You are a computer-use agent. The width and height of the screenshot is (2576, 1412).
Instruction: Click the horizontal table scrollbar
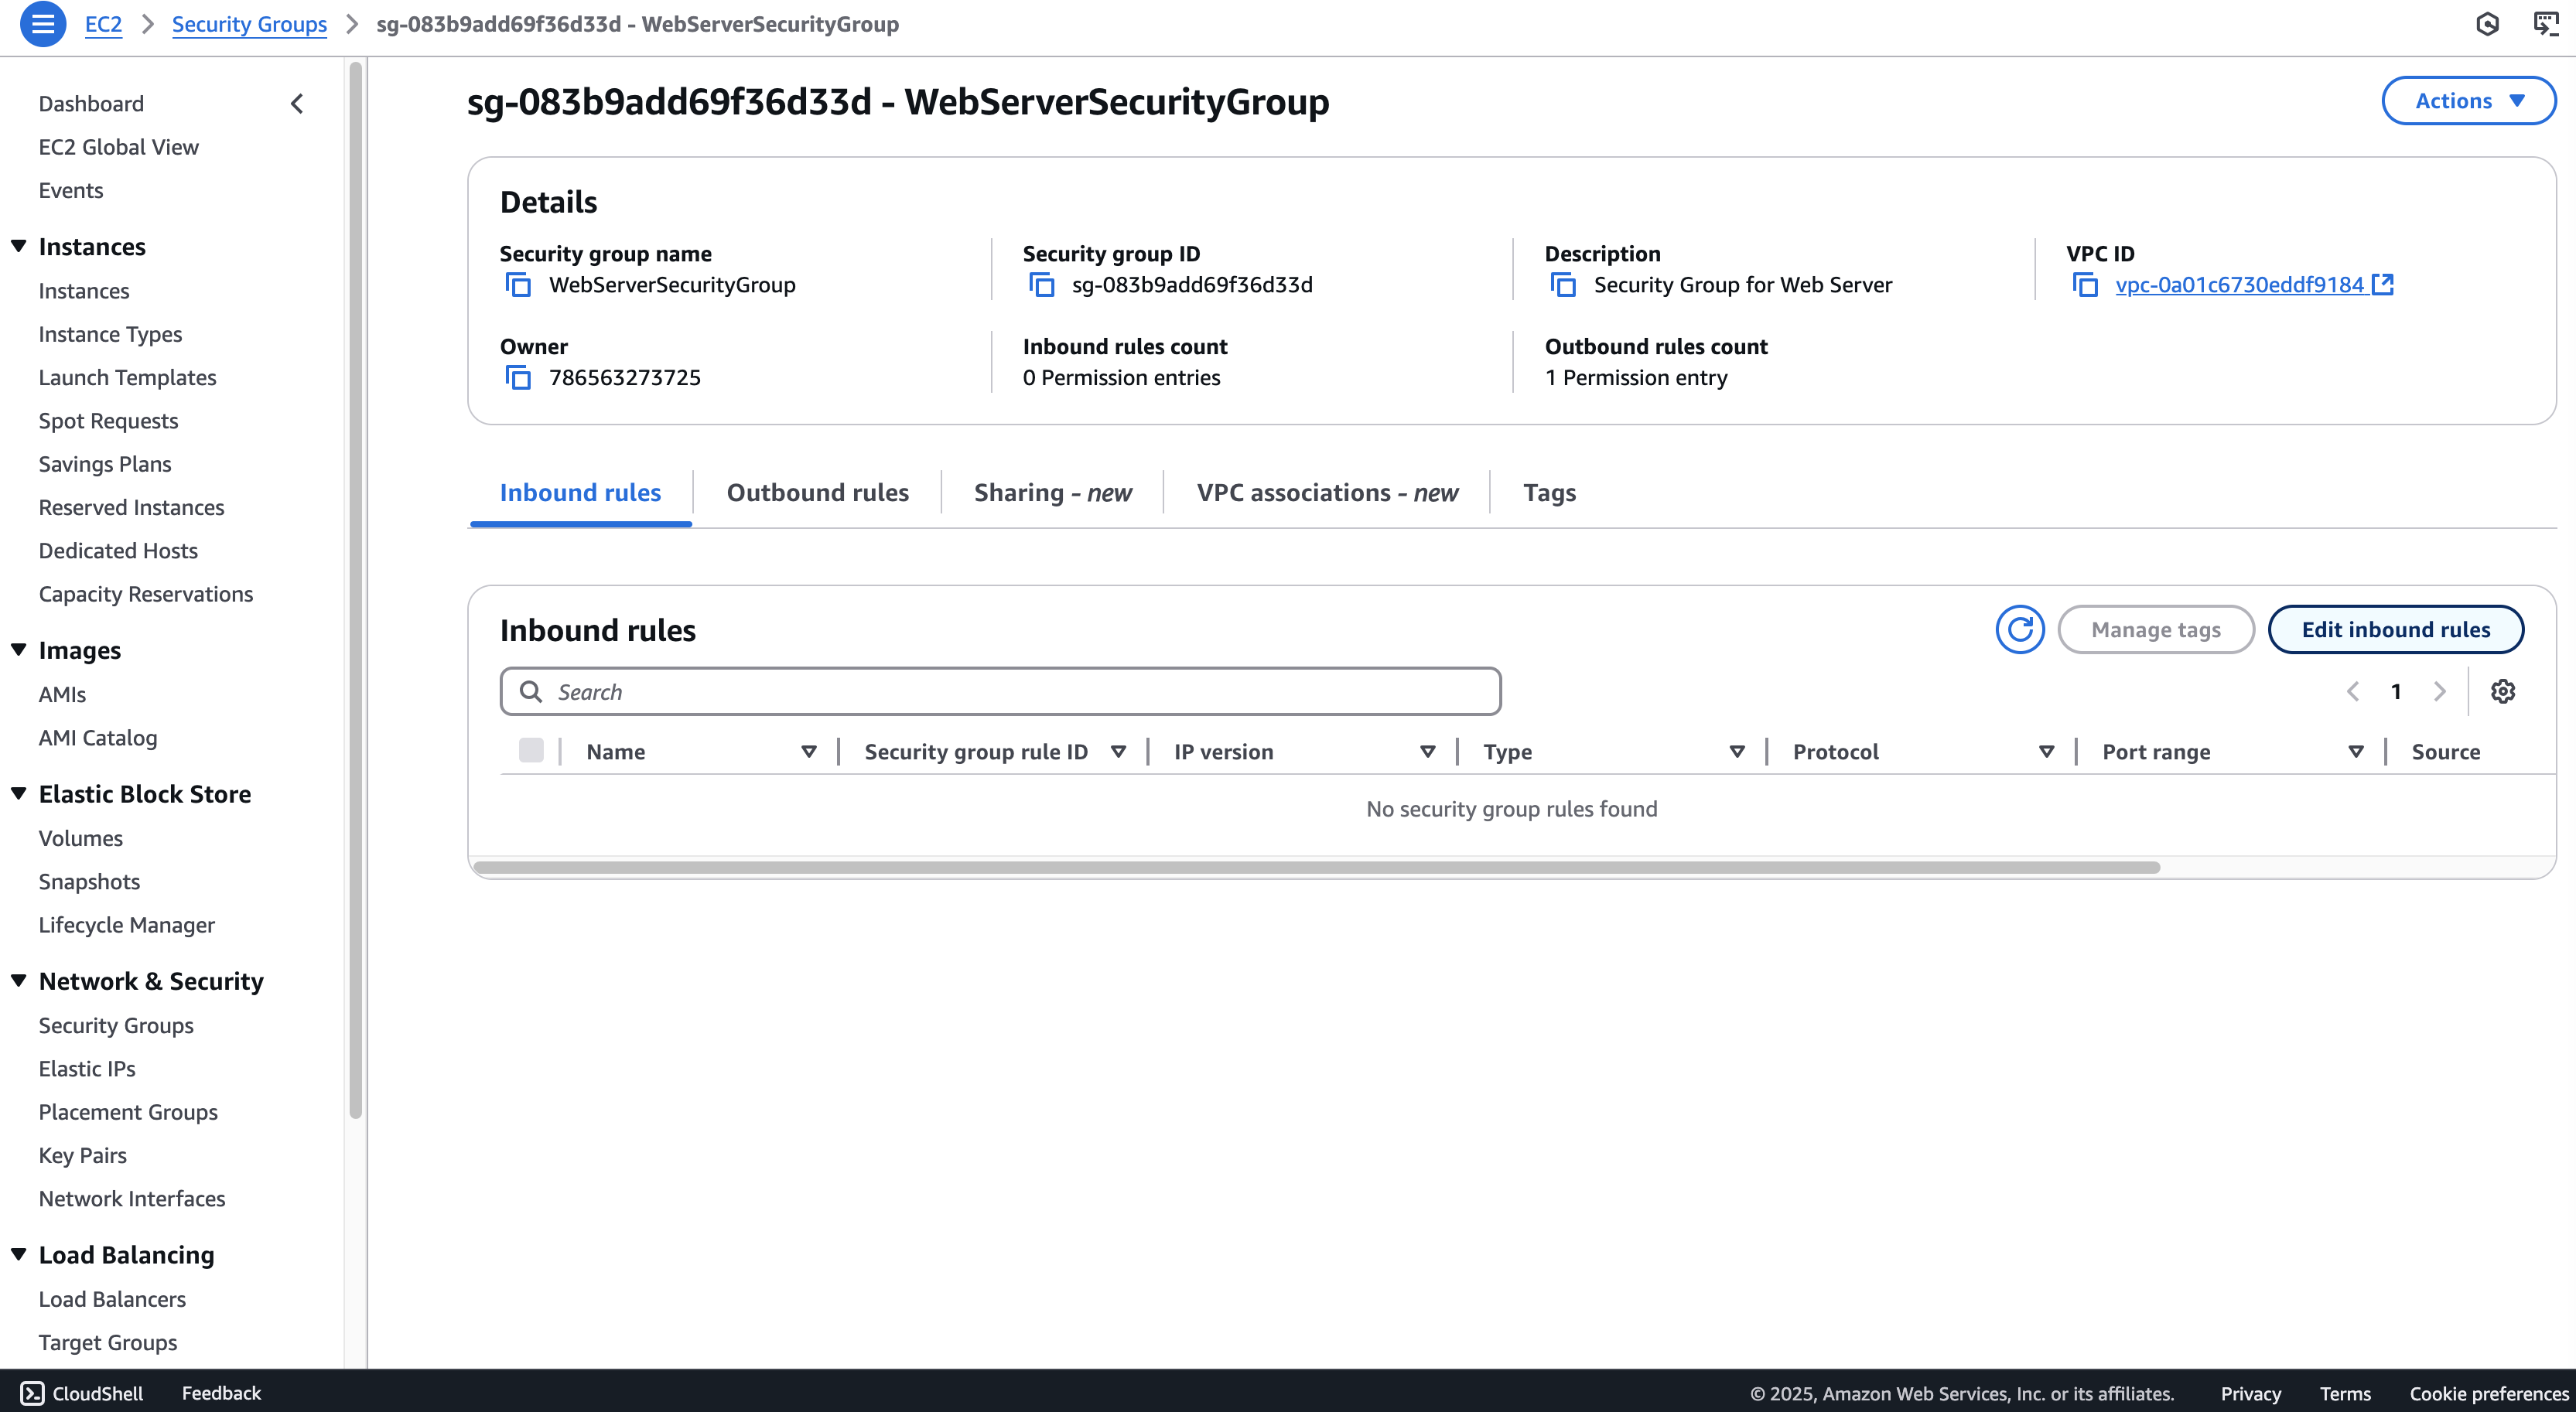point(1316,868)
